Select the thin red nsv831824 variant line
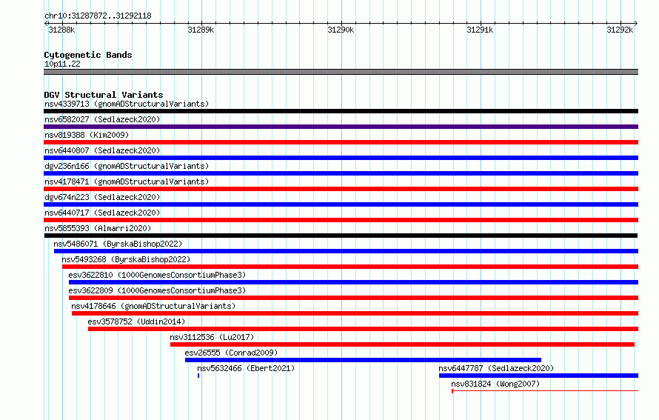The height and width of the screenshot is (420, 659). tap(545, 391)
